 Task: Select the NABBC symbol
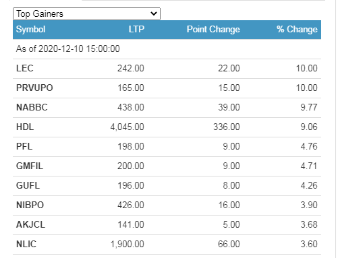[32, 107]
